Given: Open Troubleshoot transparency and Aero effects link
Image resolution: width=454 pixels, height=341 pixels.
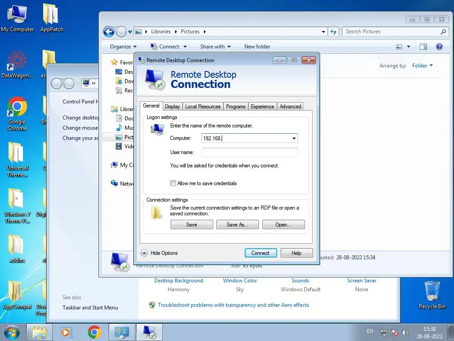Looking at the screenshot, I should pos(233,305).
